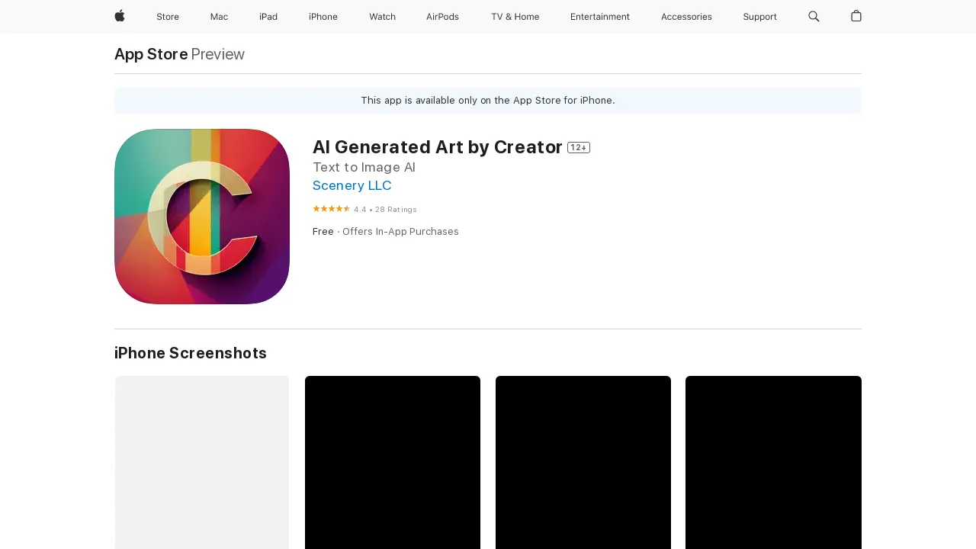
Task: Open the iPhone menu item
Action: (x=323, y=17)
